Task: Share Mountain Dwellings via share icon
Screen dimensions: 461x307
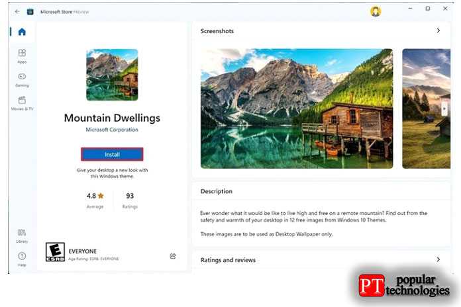Action: tap(173, 256)
